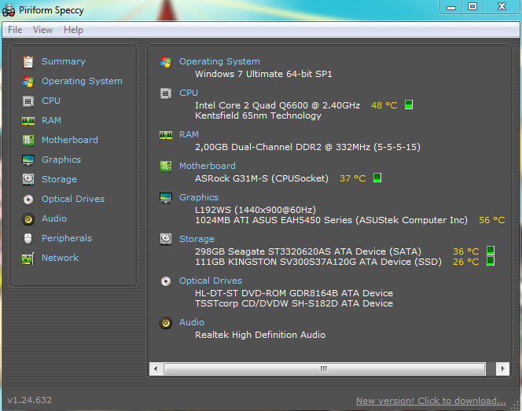
Task: Select Summary in the sidebar
Action: click(x=64, y=61)
